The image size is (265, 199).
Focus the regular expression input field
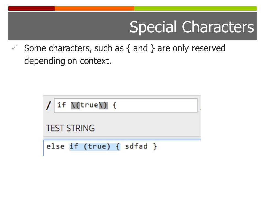coord(126,106)
